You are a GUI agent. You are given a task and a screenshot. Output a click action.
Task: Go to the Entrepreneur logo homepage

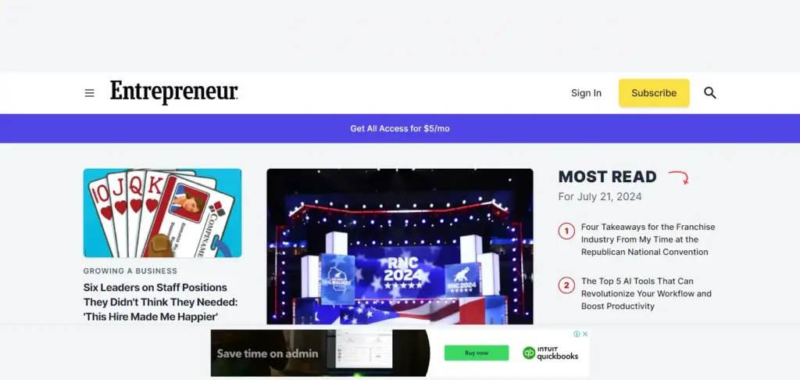pyautogui.click(x=174, y=92)
